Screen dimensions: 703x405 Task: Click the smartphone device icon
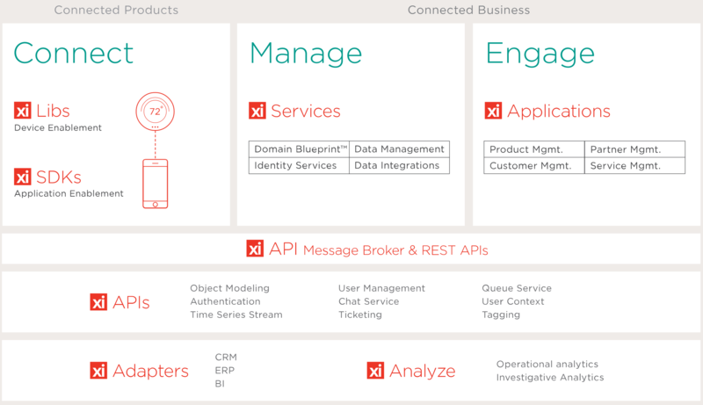pyautogui.click(x=155, y=184)
